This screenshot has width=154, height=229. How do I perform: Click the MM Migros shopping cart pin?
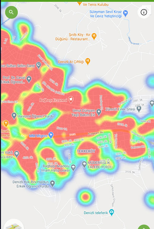point(51,135)
